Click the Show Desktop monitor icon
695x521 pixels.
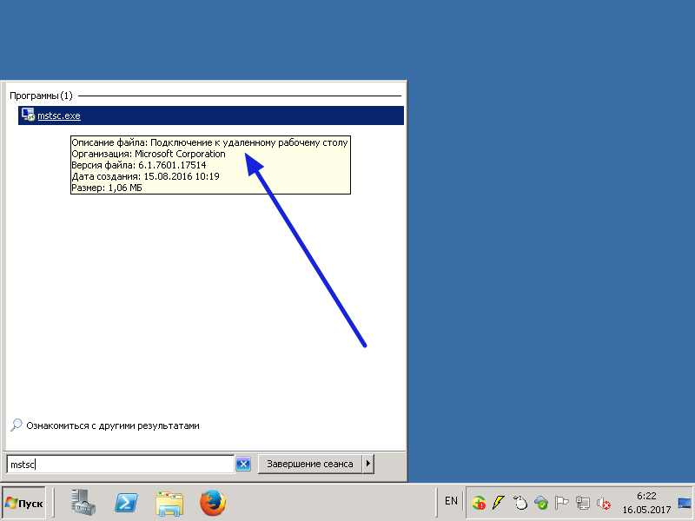[x=685, y=504]
